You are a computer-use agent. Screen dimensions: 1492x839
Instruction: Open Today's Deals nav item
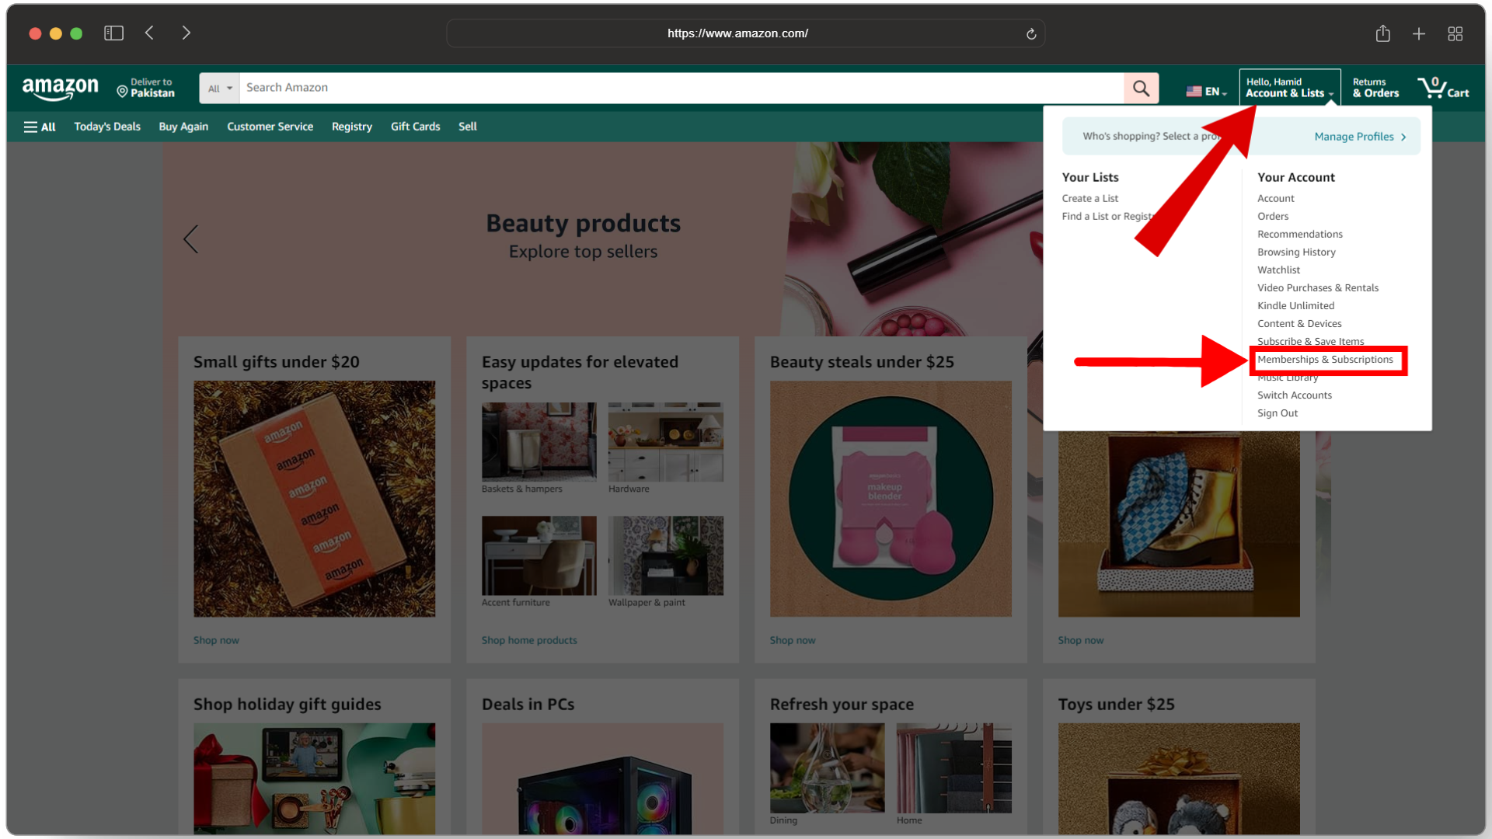(x=107, y=127)
